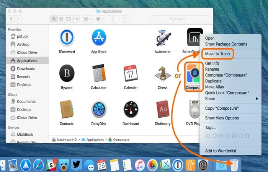This screenshot has height=172, width=268.
Task: Open Slack from the Dock
Action: [51, 165]
